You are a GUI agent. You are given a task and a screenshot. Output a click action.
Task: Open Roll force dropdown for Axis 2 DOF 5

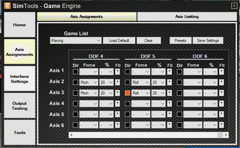(x=141, y=82)
